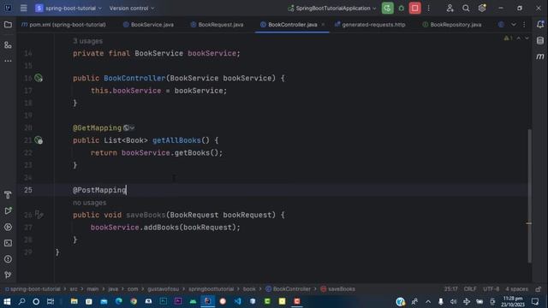The width and height of the screenshot is (548, 308).
Task: Open the main hamburger menu
Action: pyautogui.click(x=23, y=8)
